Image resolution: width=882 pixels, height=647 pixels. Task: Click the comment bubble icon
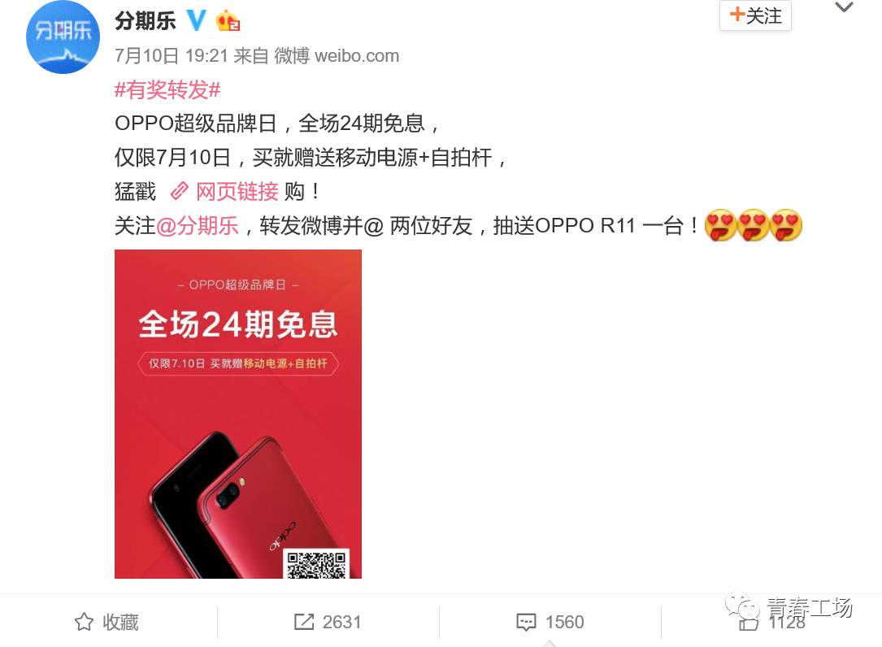(527, 623)
